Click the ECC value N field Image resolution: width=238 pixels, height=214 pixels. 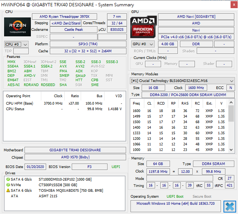click(x=231, y=88)
